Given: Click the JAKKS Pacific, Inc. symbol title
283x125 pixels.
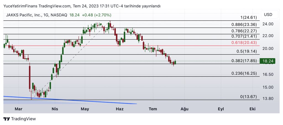Looking at the screenshot, I should point(24,15).
